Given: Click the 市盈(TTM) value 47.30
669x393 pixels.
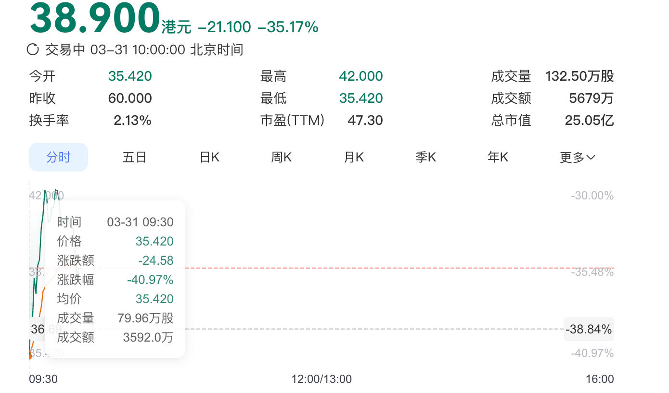Looking at the screenshot, I should (x=365, y=120).
